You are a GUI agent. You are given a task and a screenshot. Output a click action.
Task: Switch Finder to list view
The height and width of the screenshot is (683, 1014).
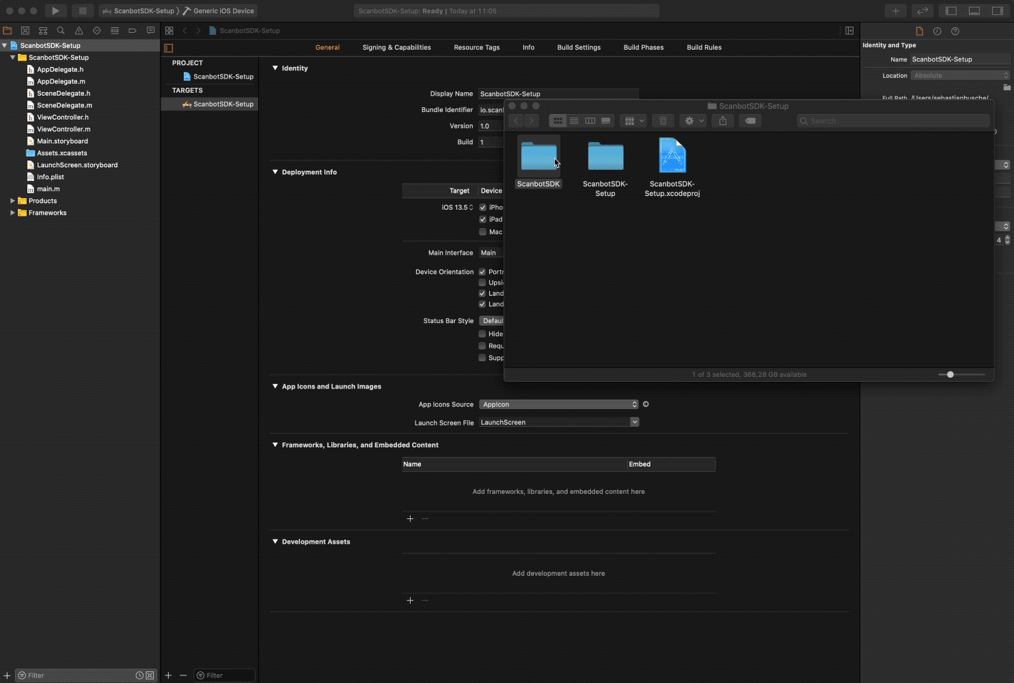tap(574, 120)
